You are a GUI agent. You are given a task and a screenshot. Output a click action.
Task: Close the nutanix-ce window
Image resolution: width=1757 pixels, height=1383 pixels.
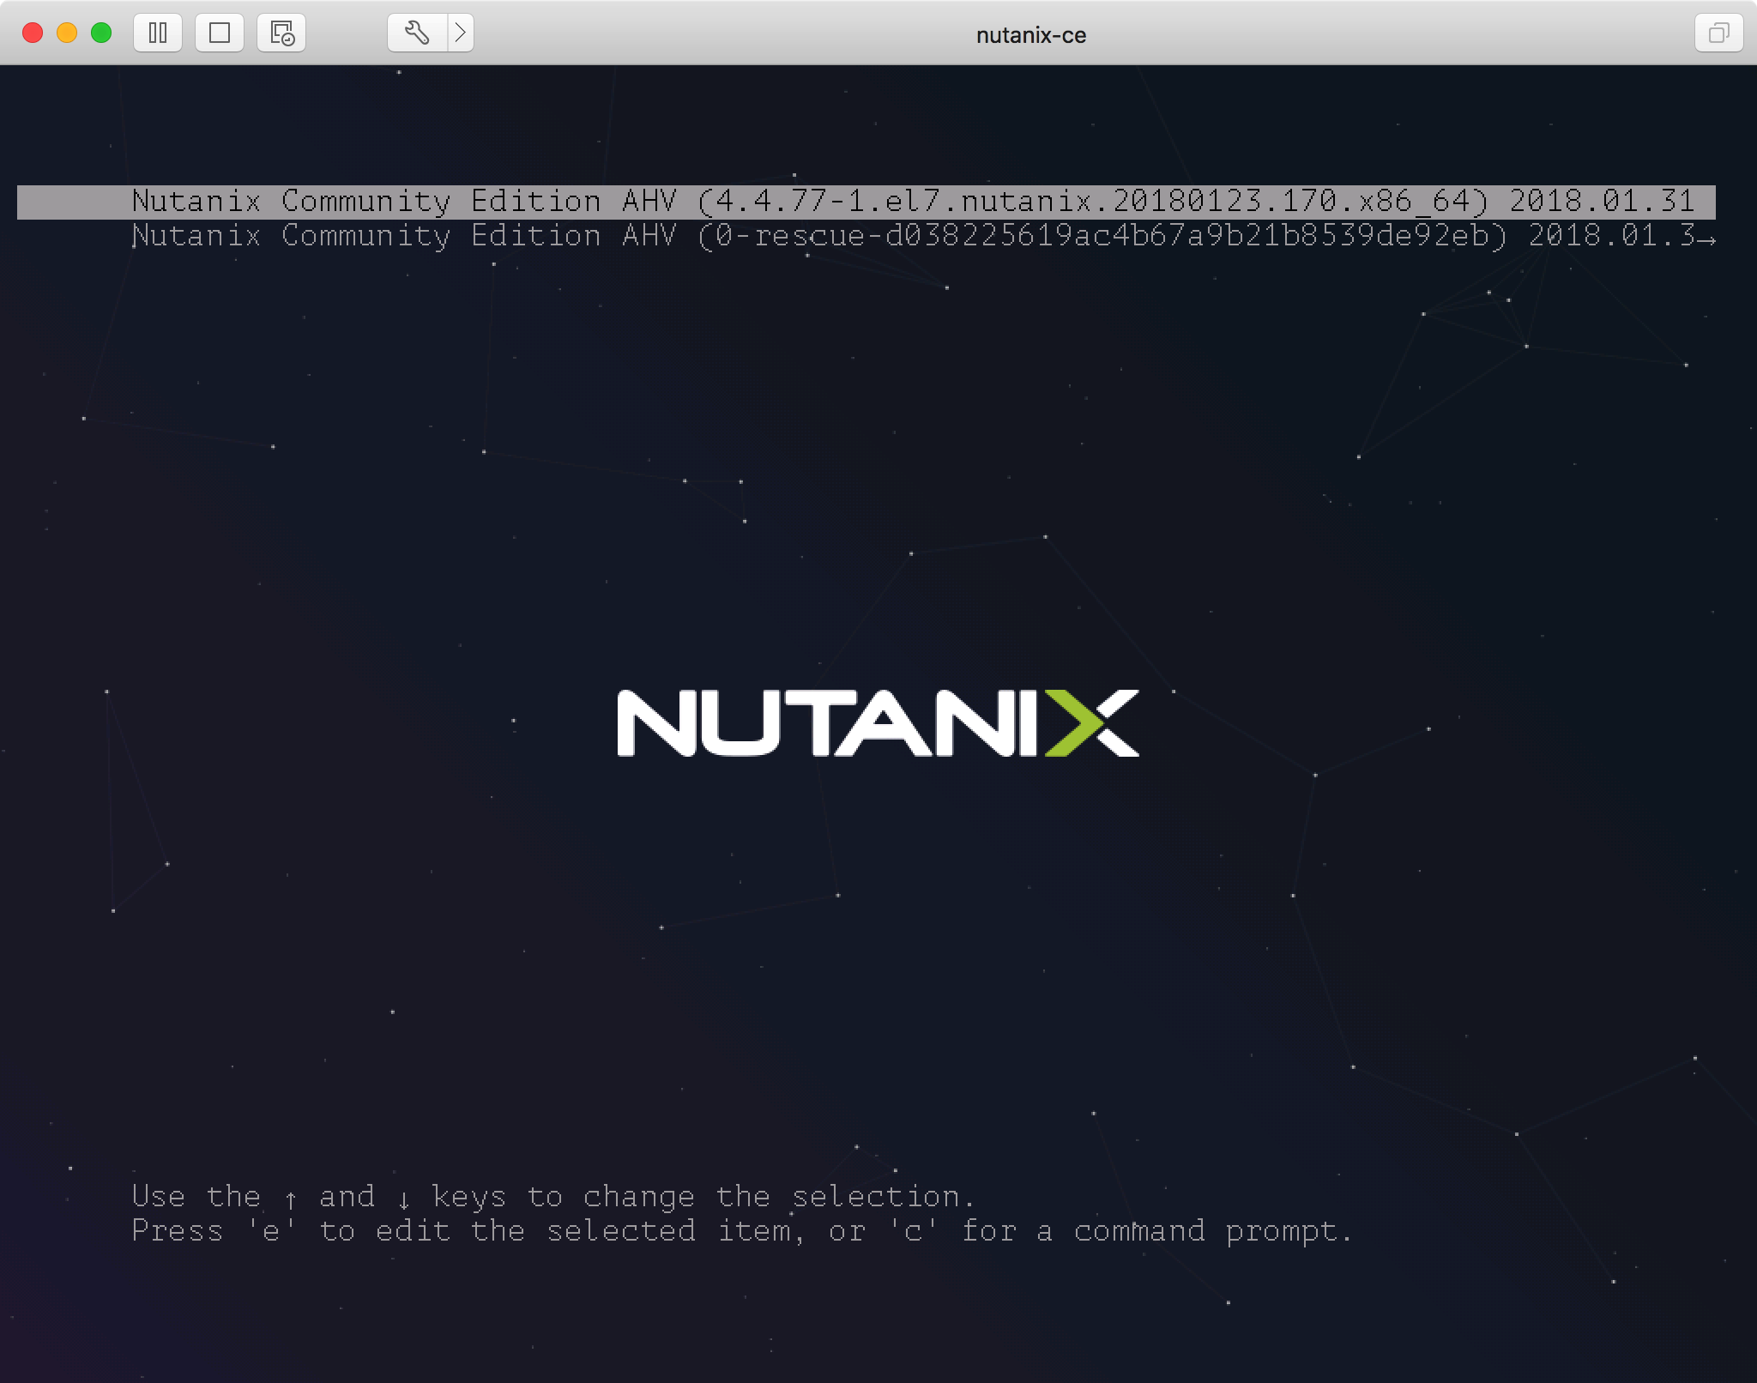(x=33, y=33)
